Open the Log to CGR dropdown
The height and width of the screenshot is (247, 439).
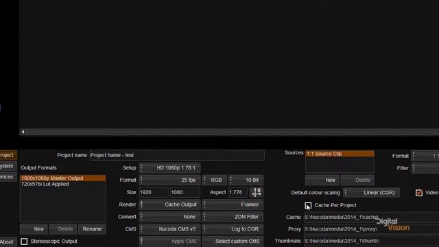coord(233,229)
